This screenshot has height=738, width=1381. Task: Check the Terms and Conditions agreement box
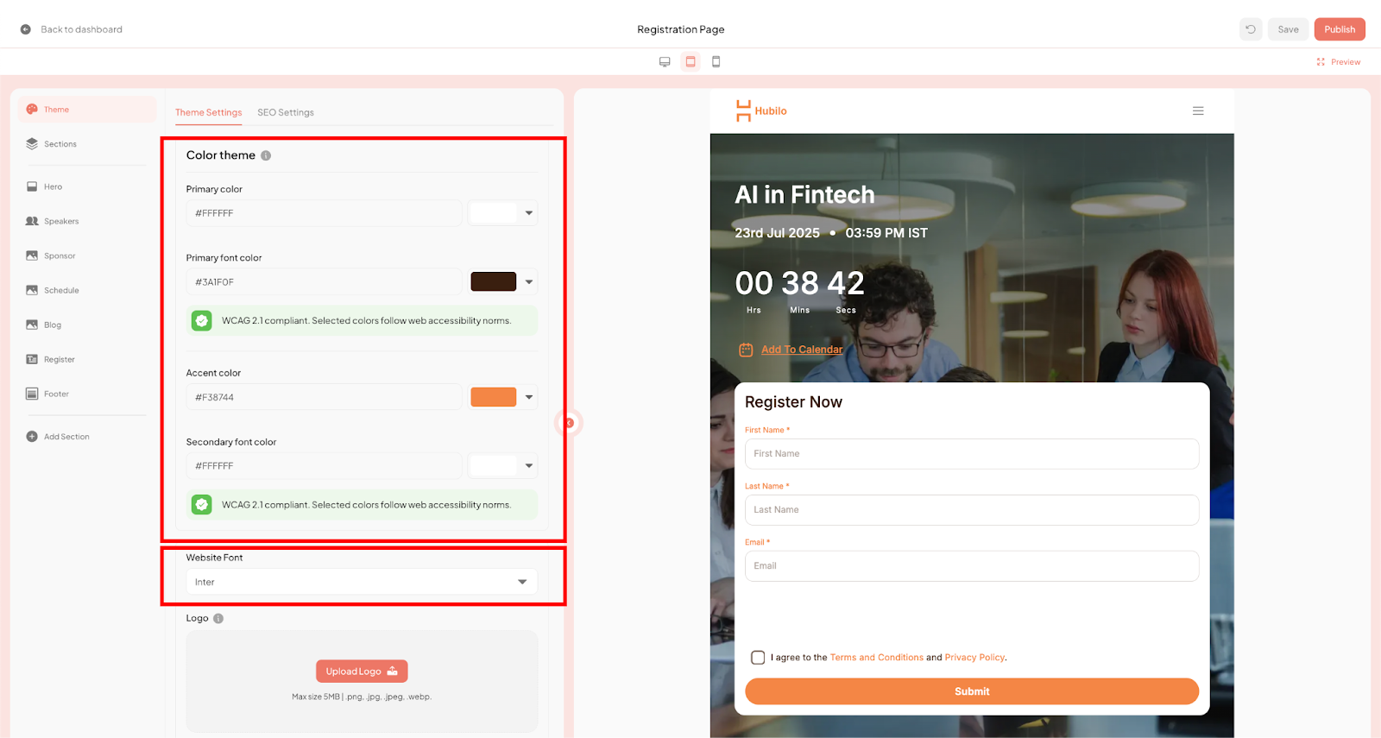[x=758, y=658]
